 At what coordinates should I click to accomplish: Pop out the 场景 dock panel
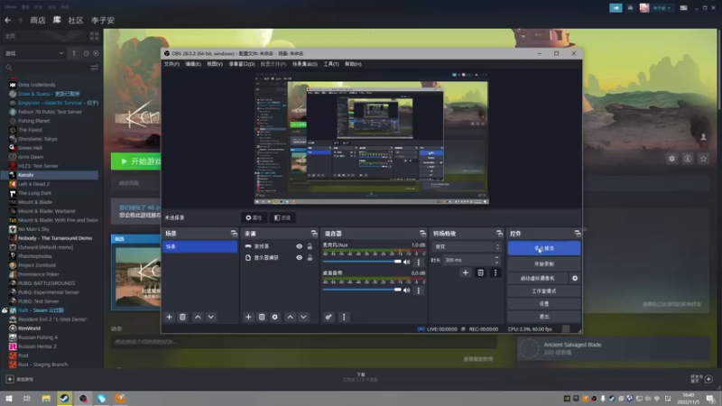tap(234, 234)
